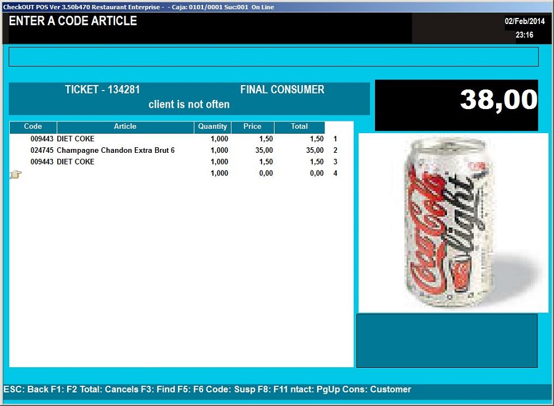Open PgUp Cons: Customer from the shortcut bar
This screenshot has height=406, width=554.
pyautogui.click(x=369, y=389)
